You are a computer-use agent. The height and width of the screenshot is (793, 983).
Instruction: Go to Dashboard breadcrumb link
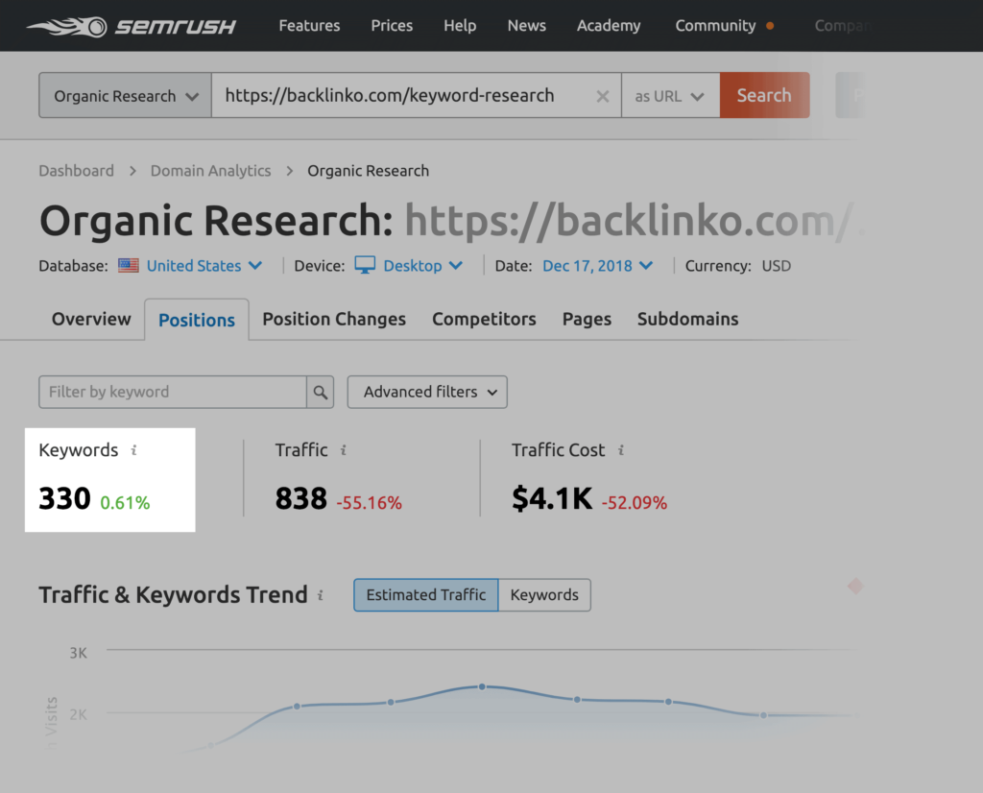tap(77, 171)
